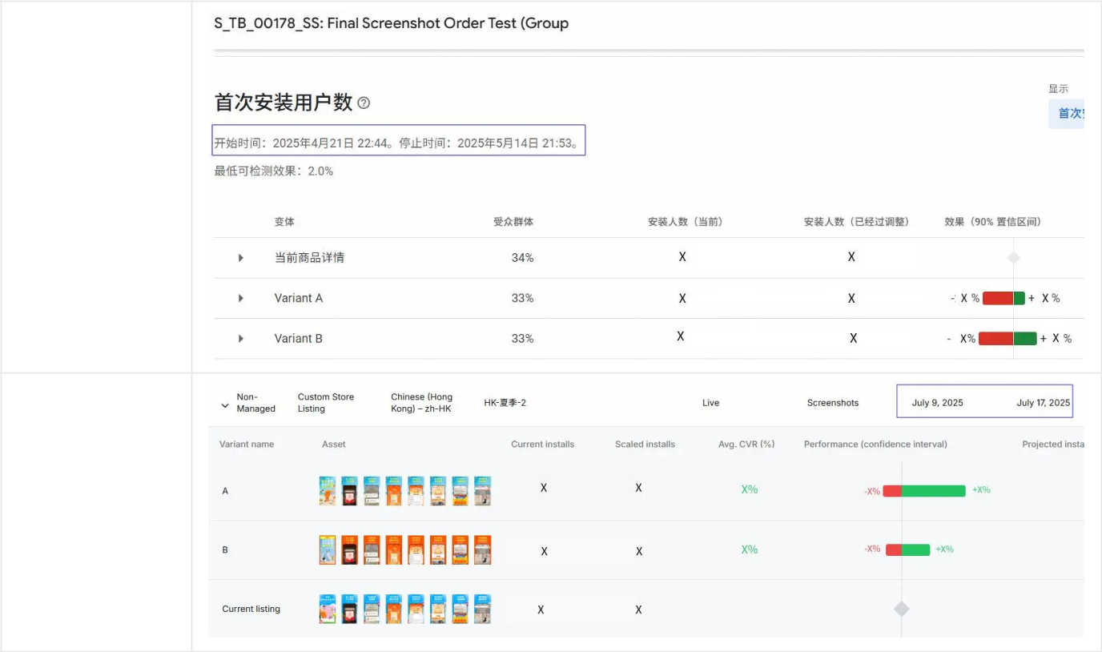Open last screenshot thumbnail in row B
This screenshot has width=1102, height=652.
click(x=482, y=550)
